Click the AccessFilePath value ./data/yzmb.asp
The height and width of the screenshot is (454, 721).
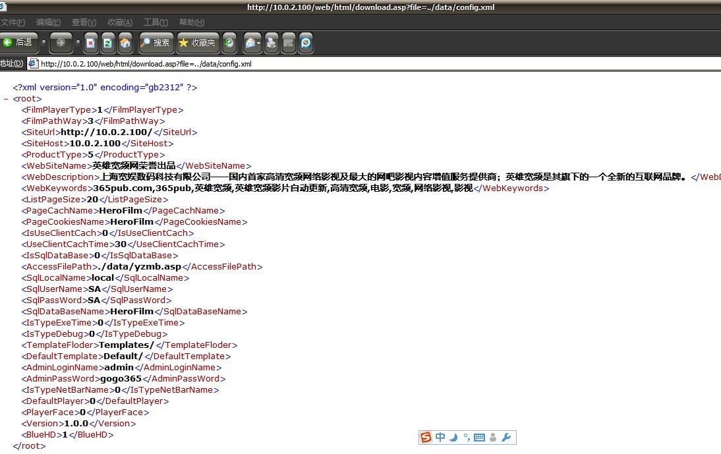click(140, 266)
